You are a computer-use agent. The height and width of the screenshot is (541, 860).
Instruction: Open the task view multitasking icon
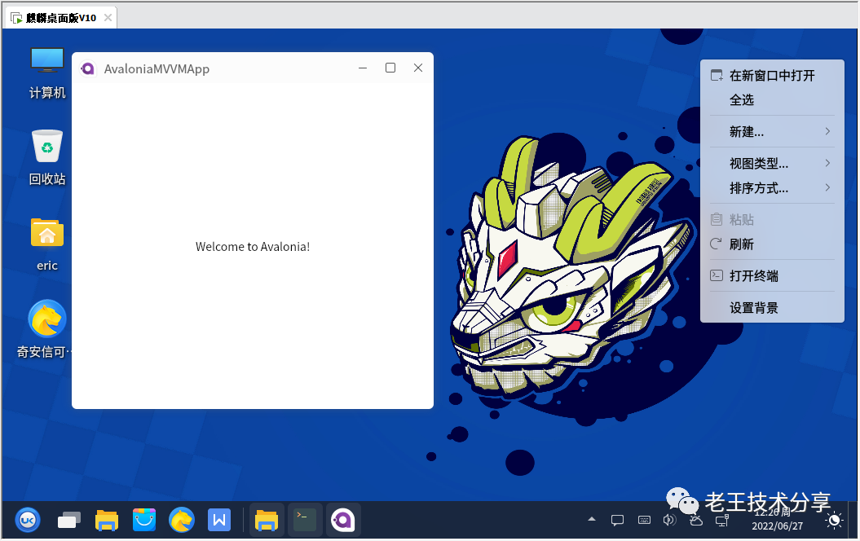point(69,520)
